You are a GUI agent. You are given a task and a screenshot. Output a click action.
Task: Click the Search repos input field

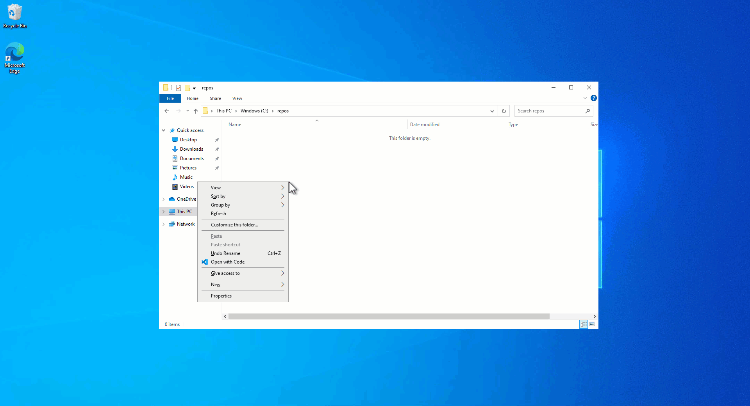[x=550, y=111]
